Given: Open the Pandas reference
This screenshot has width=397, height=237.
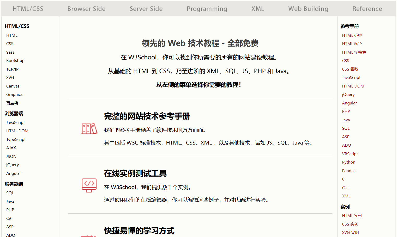Looking at the screenshot, I should pyautogui.click(x=349, y=171).
